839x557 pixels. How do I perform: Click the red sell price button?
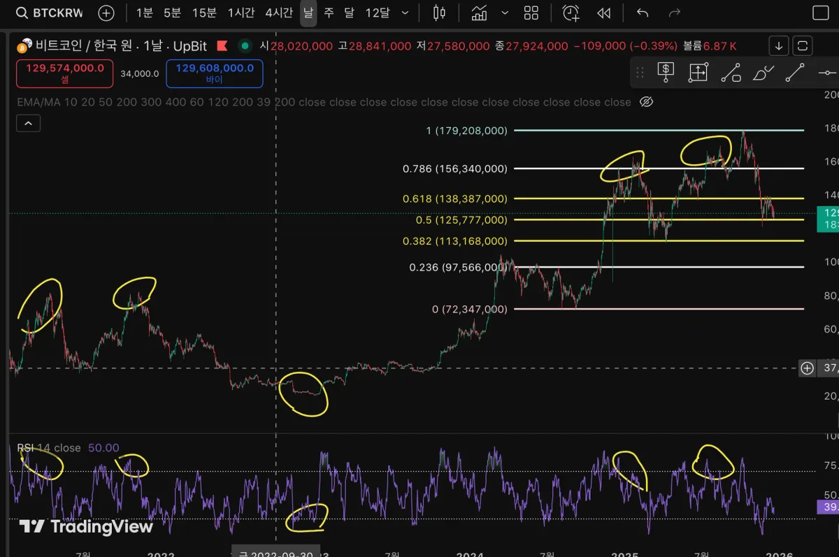pos(65,73)
